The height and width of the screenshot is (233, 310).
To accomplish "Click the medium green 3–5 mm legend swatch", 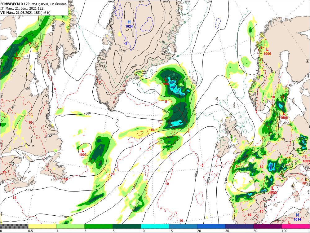I will click(x=99, y=226).
